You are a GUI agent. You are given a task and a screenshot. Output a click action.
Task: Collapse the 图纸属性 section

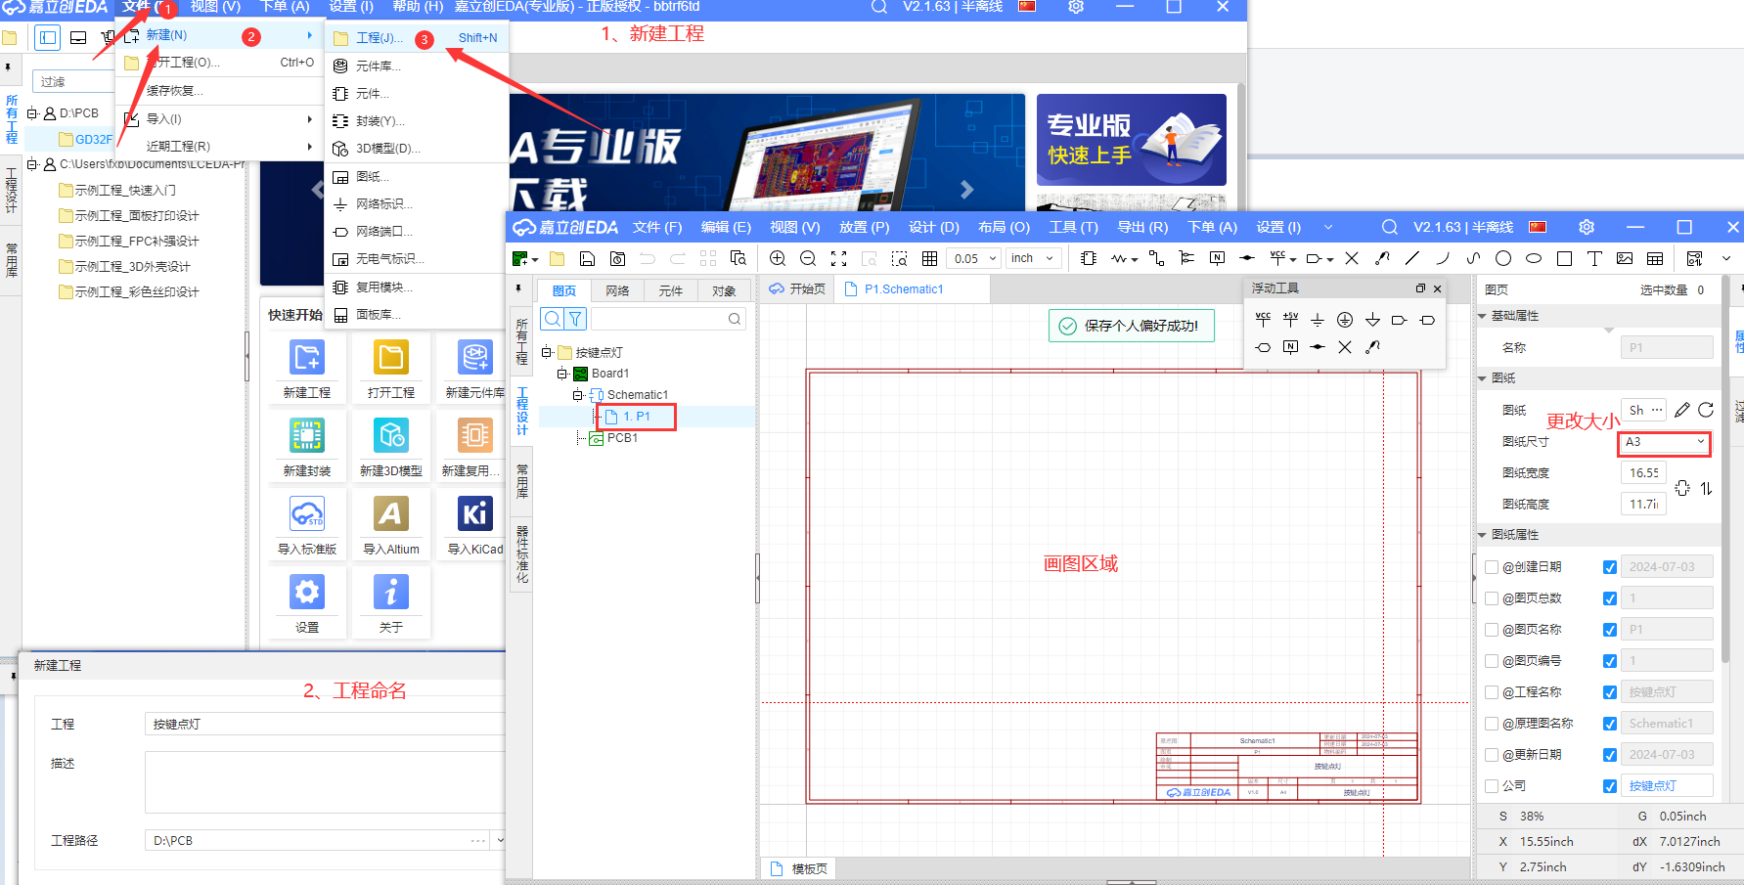(1483, 535)
